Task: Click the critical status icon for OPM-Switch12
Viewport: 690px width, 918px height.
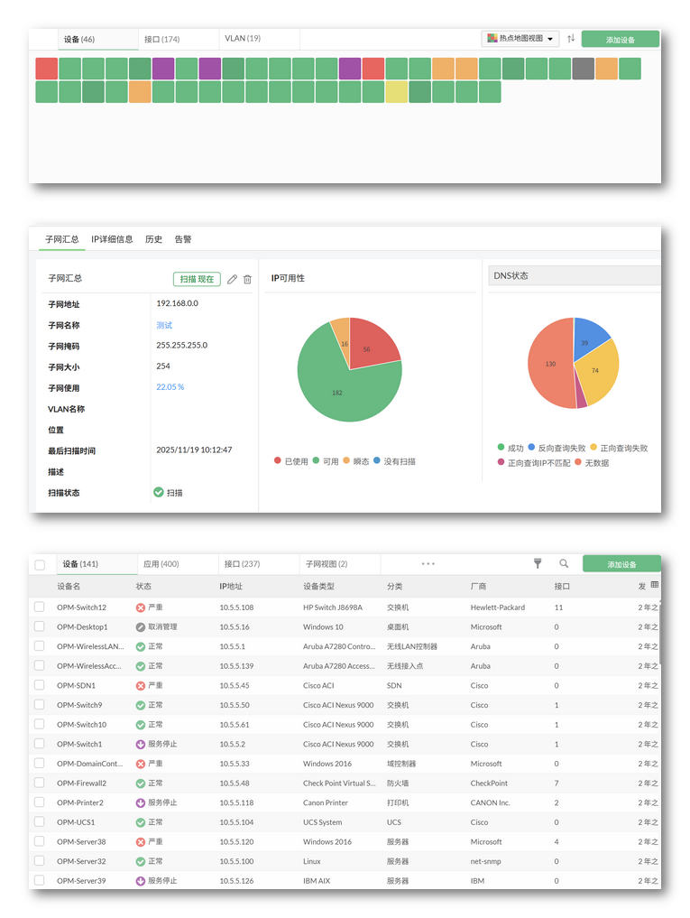Action: [x=141, y=607]
